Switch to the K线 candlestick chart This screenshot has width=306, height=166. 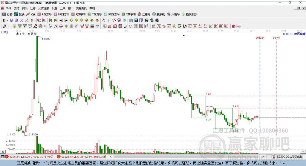coord(31,14)
